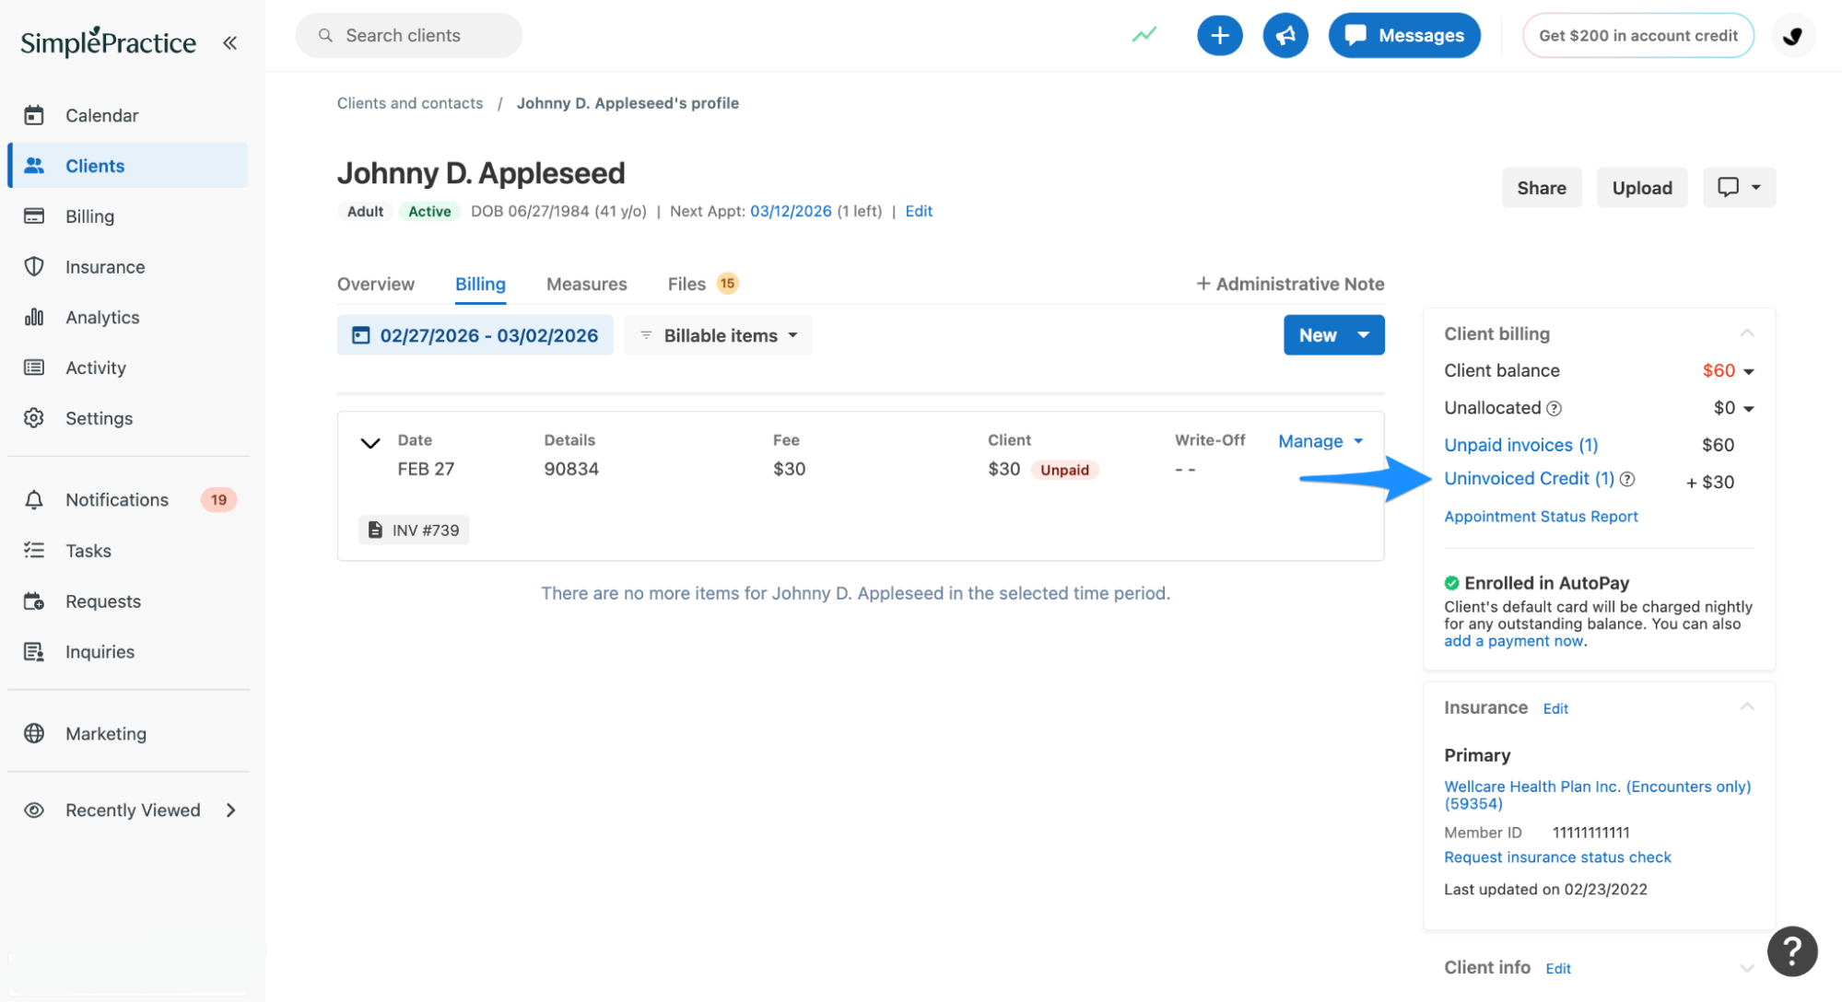Screen dimensions: 1842x1003
Task: Click add a payment now link
Action: pos(1513,641)
